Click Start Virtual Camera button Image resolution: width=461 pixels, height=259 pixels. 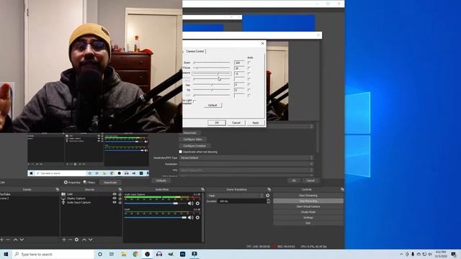pos(308,206)
